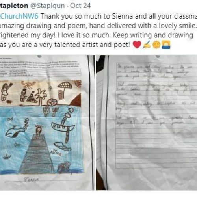Click the palm tree in the drawing
The image size is (197, 197).
point(41,97)
